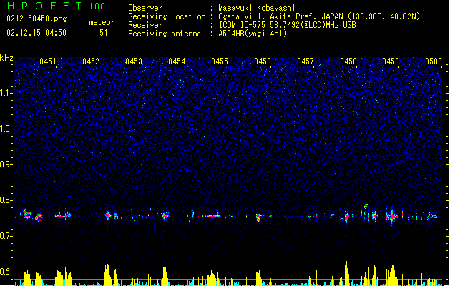This screenshot has height=286, width=450.
Task: Click the 0.7 frequency axis label
Action: [6, 236]
